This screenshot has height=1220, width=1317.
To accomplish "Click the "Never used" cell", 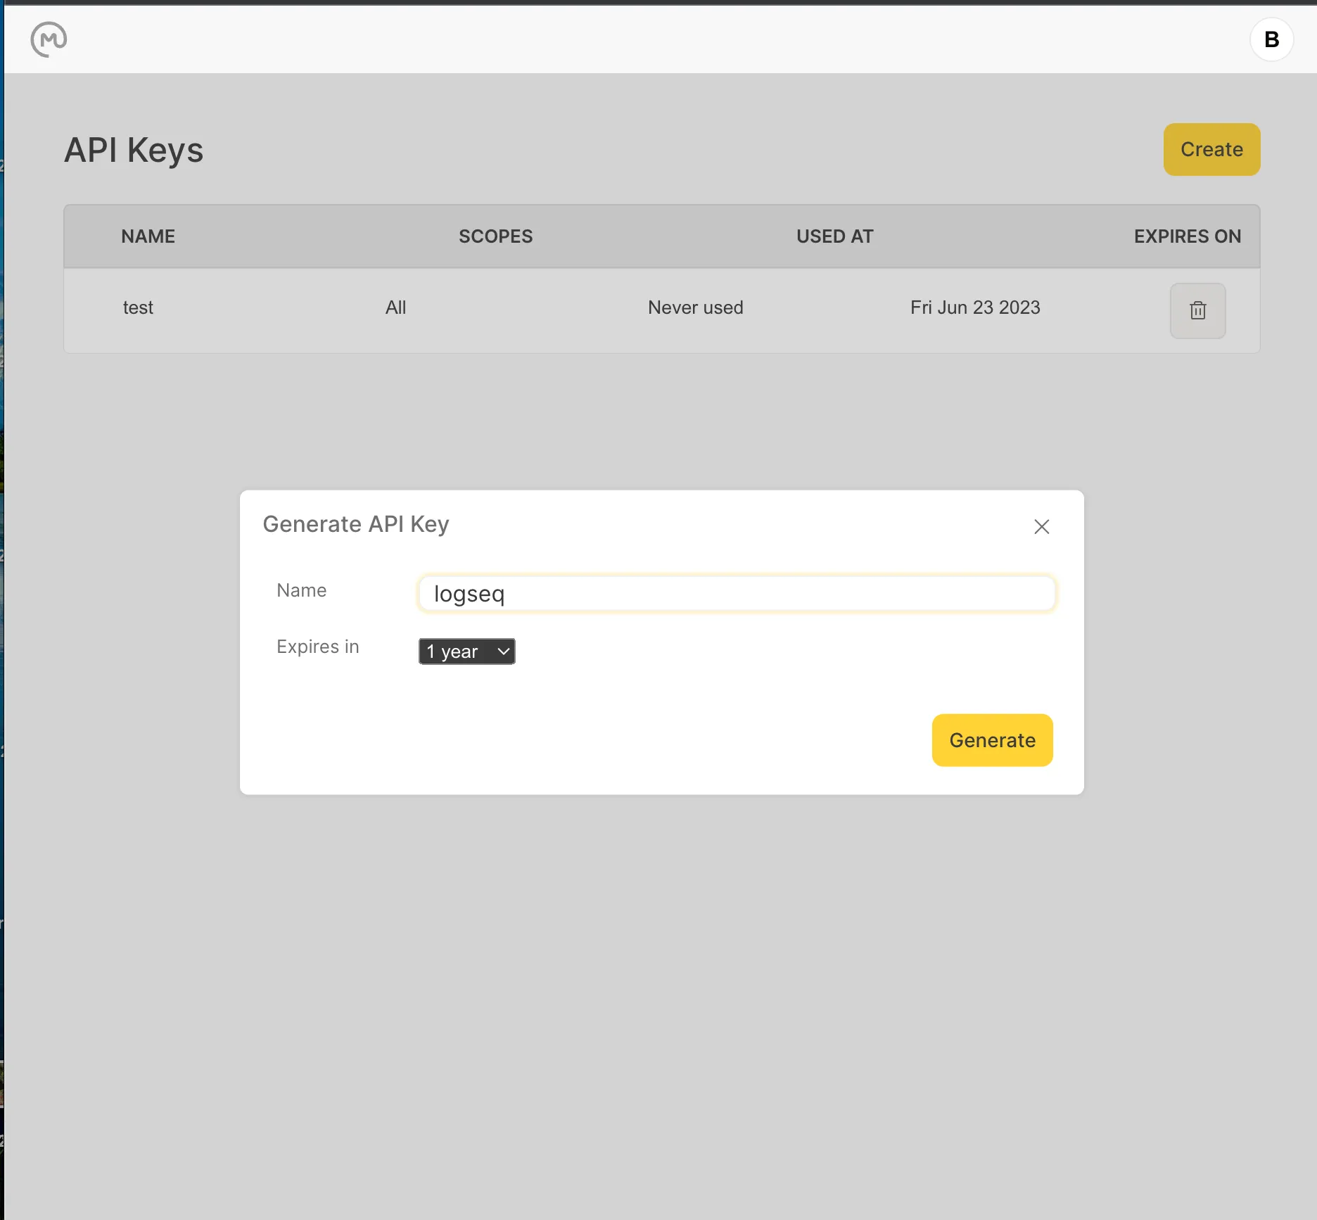I will tap(695, 307).
